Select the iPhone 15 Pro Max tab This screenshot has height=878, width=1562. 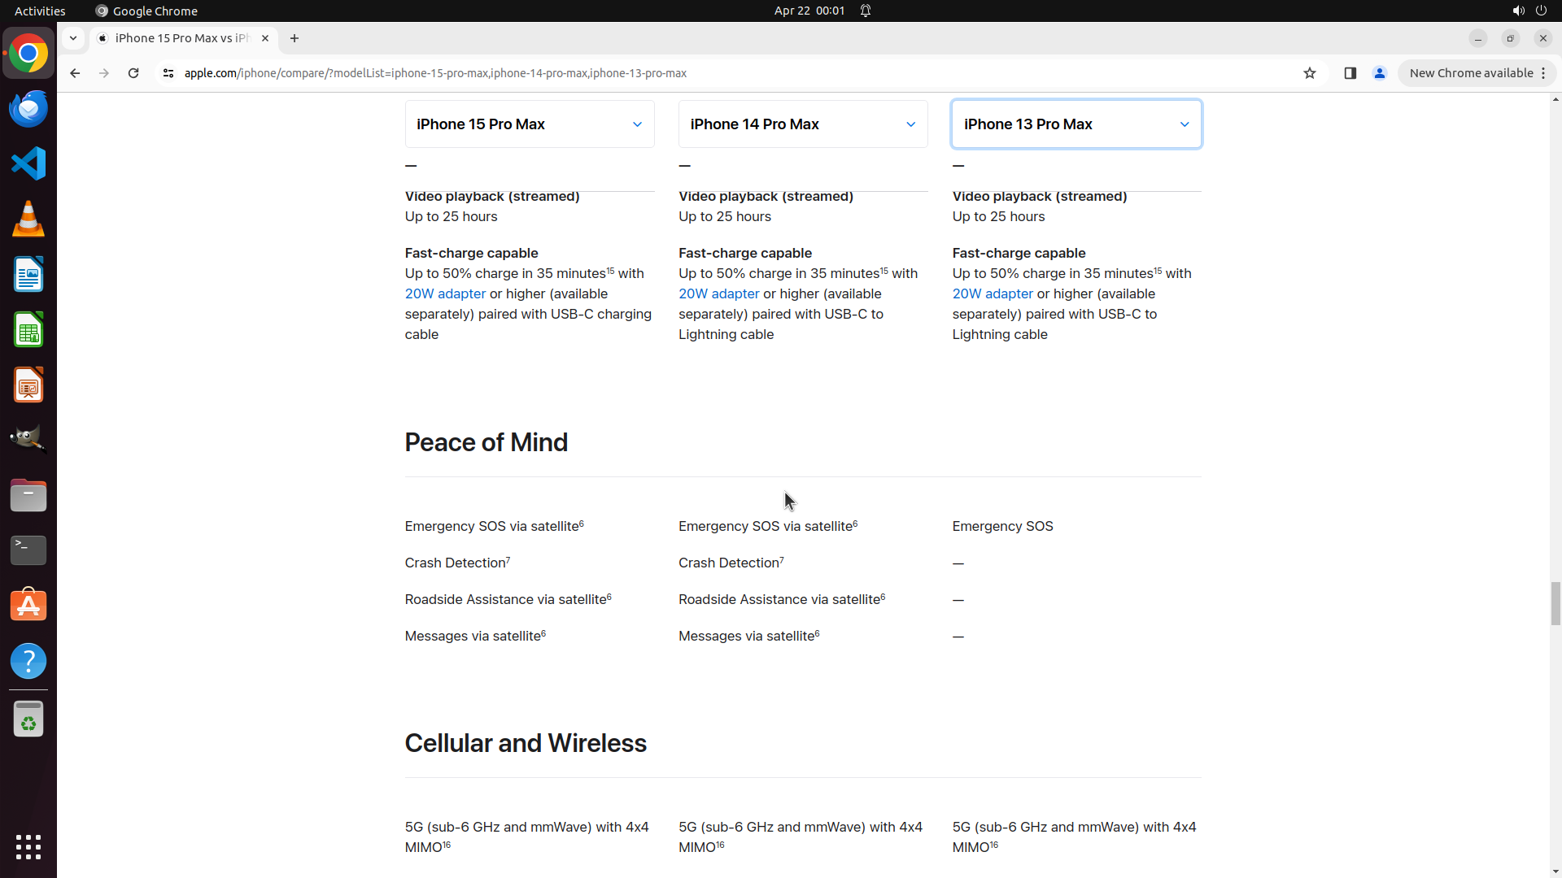[182, 38]
